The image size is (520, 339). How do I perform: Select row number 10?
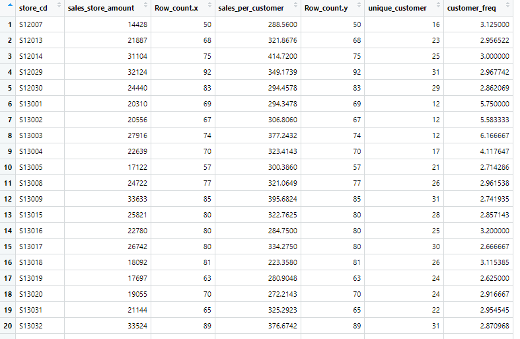point(8,167)
